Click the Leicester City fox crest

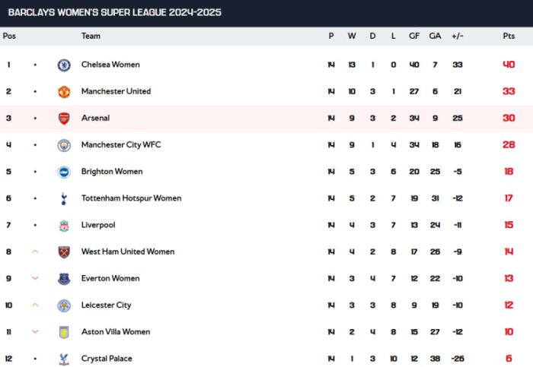coord(64,305)
